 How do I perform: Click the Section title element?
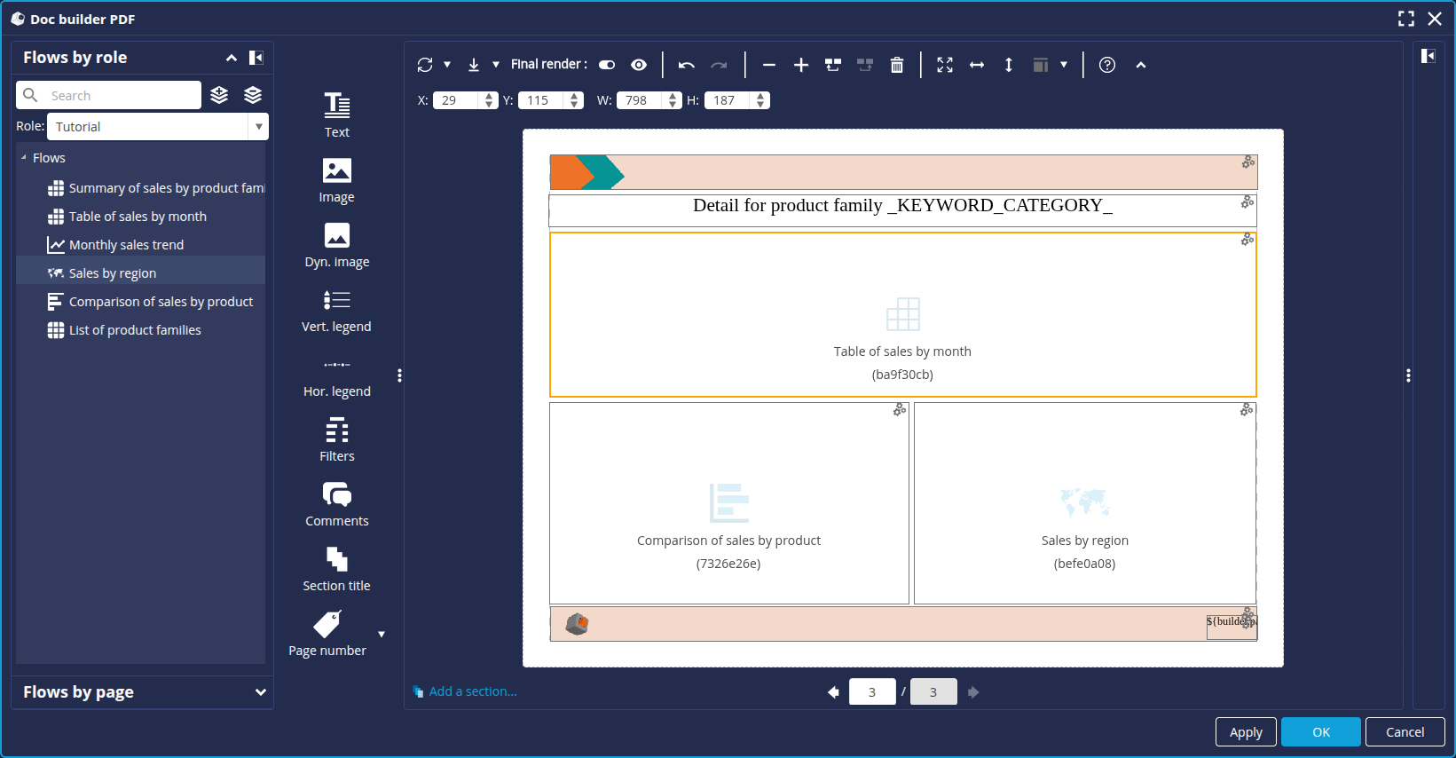pos(336,570)
